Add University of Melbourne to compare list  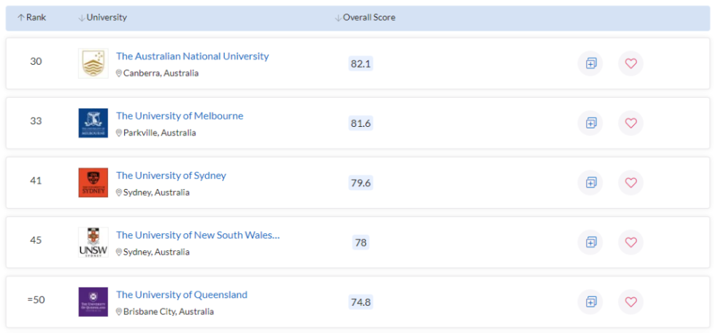point(590,123)
